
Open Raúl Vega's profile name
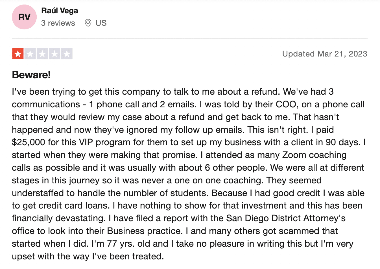tap(60, 11)
